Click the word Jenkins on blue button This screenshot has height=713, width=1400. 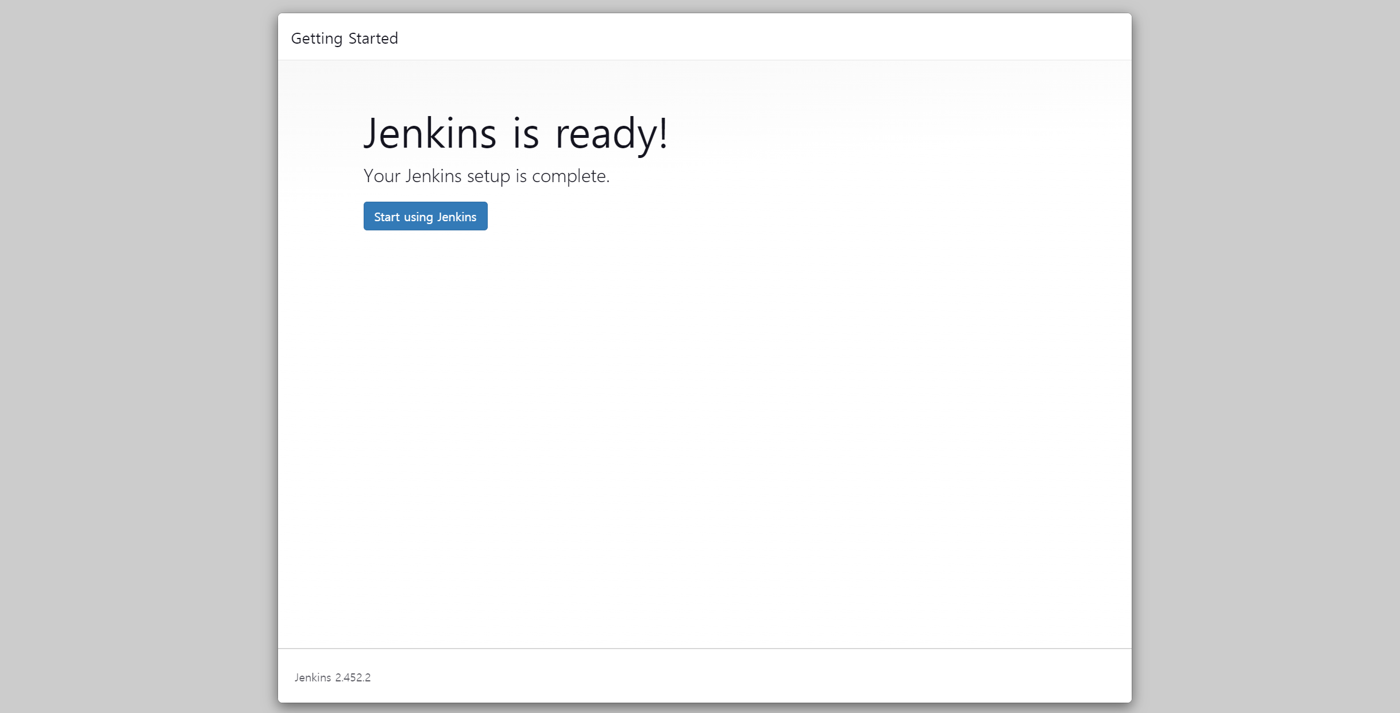[x=457, y=217]
